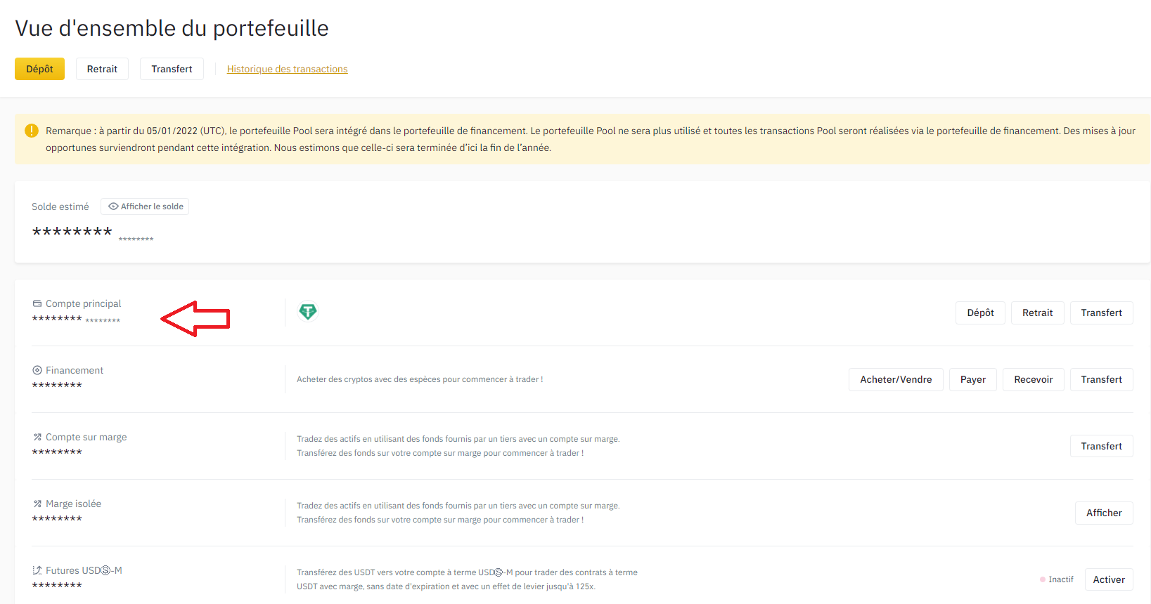The width and height of the screenshot is (1151, 604).
Task: Click Payer in the Financement row
Action: pos(972,379)
